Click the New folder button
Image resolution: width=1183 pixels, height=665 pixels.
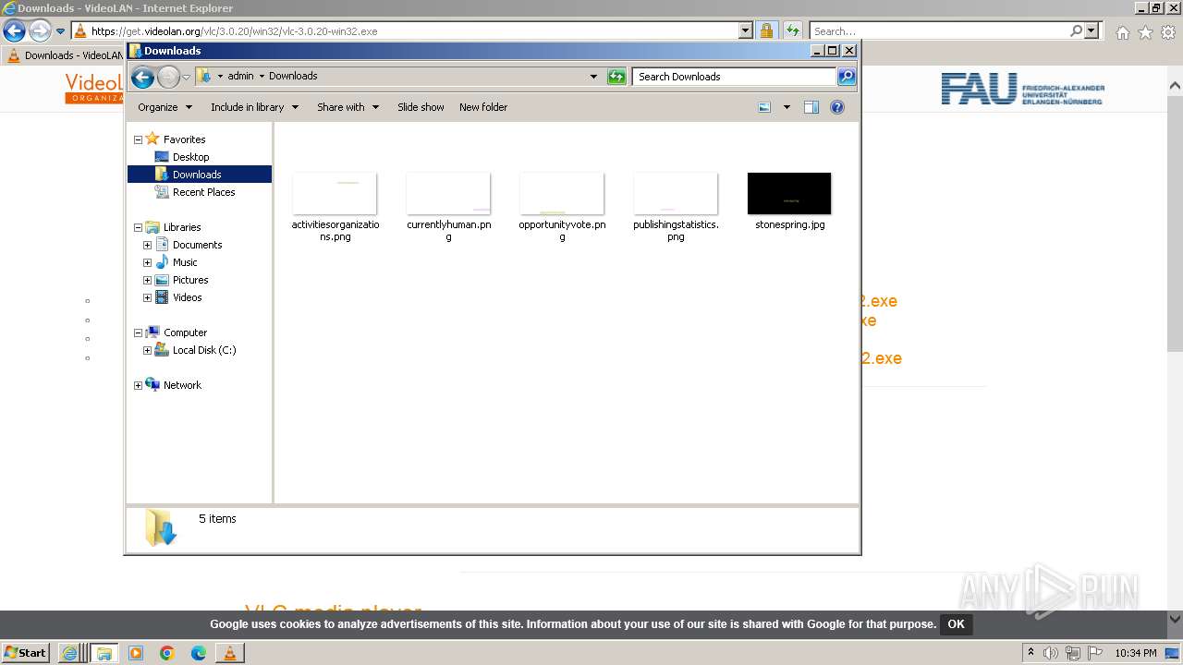[x=483, y=107]
